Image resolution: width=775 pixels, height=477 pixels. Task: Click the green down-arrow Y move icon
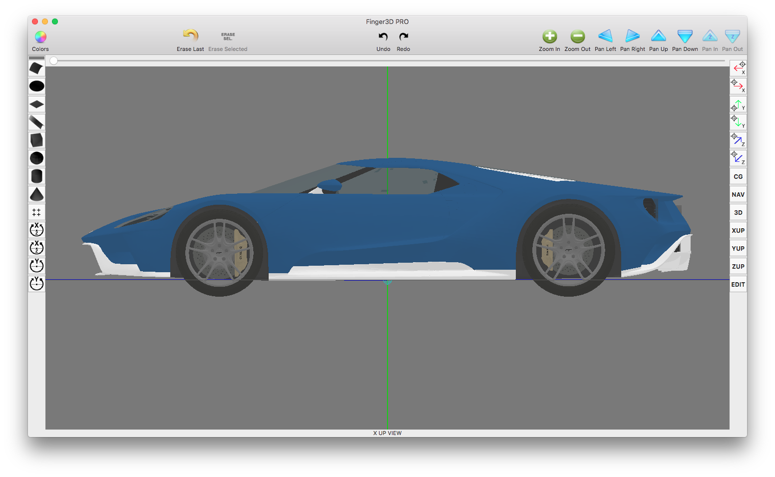738,122
